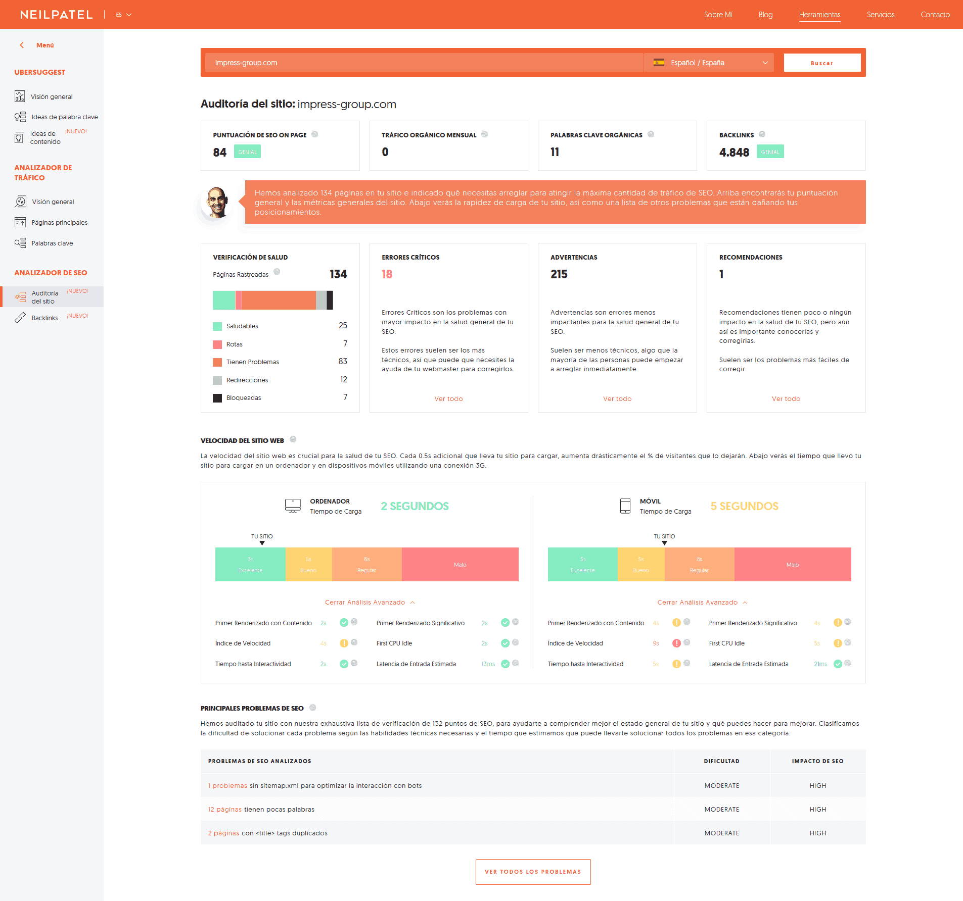Viewport: 963px width, 901px height.
Task: Click the Páginas principales icon
Action: [x=20, y=222]
